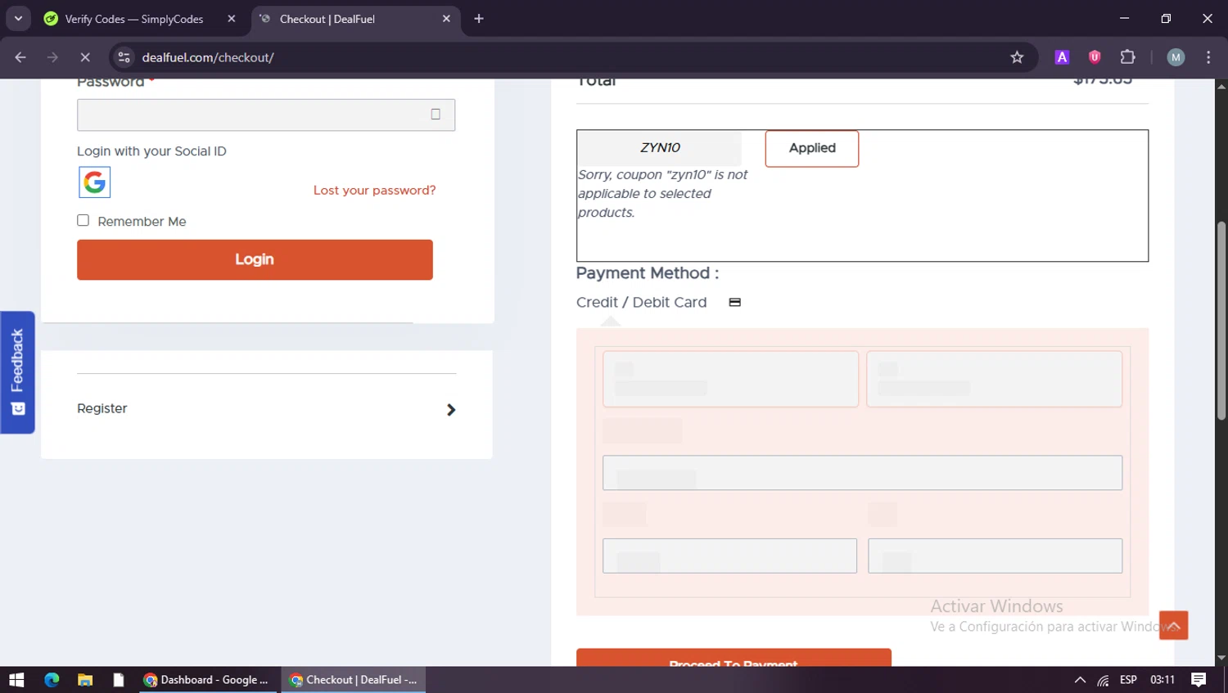The height and width of the screenshot is (693, 1228).
Task: Stop loading the page
Action: (84, 57)
